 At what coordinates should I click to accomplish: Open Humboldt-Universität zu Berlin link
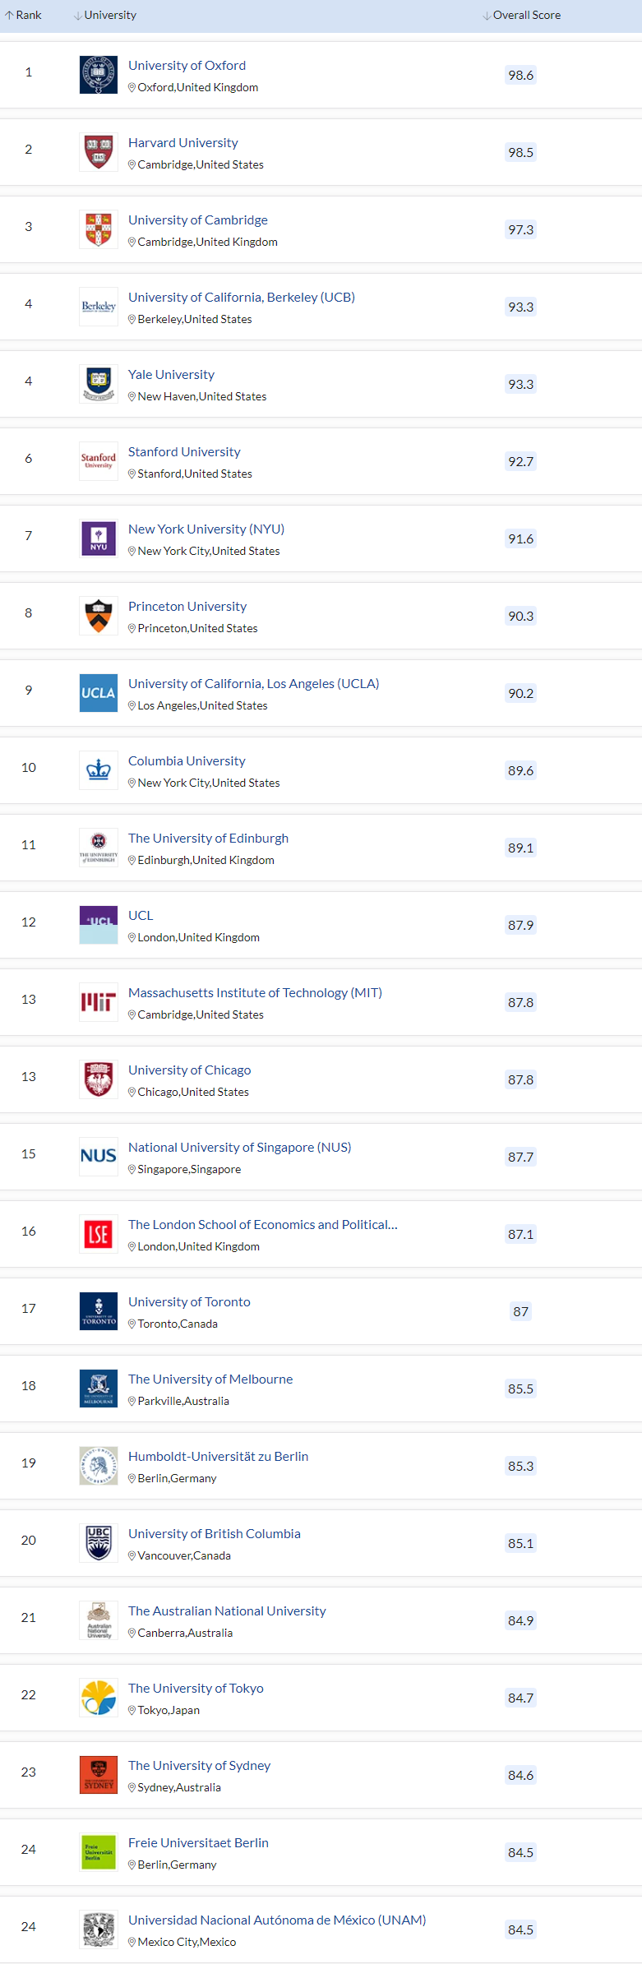coord(218,1457)
